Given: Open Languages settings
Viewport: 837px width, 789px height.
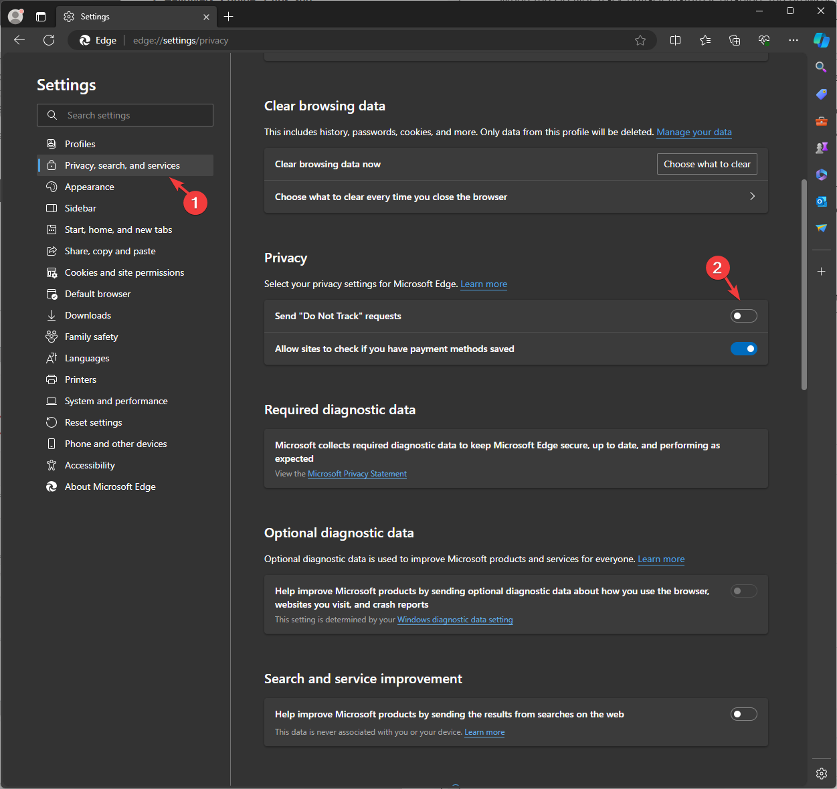Looking at the screenshot, I should point(125,358).
